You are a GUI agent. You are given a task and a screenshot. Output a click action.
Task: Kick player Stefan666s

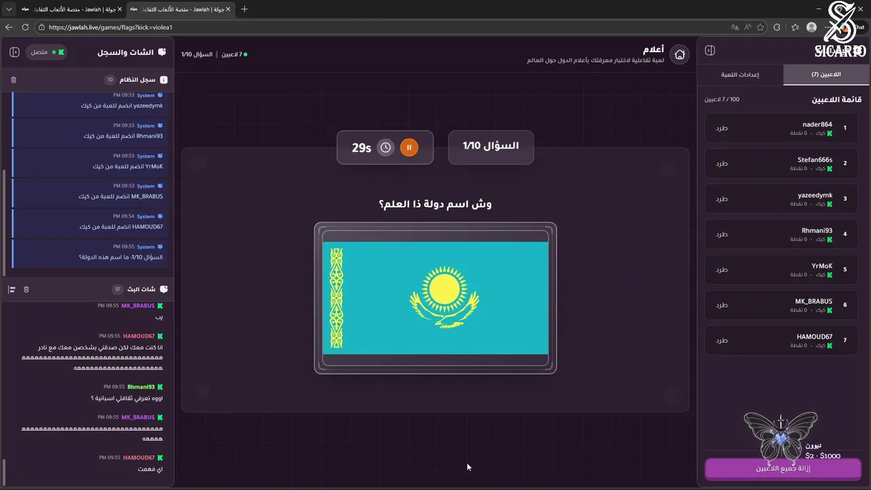721,163
